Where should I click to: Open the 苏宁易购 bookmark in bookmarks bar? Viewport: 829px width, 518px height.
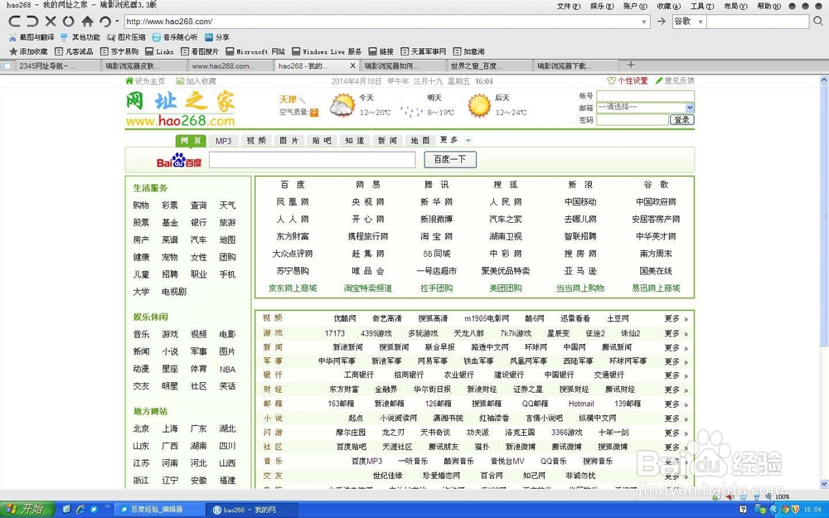pyautogui.click(x=119, y=51)
